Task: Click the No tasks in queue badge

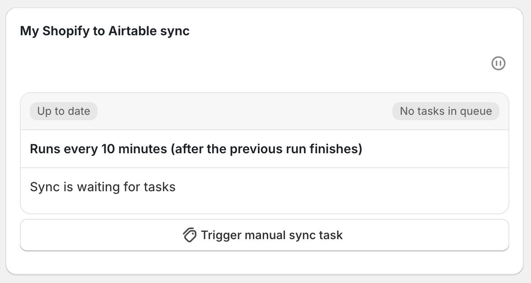Action: point(445,111)
